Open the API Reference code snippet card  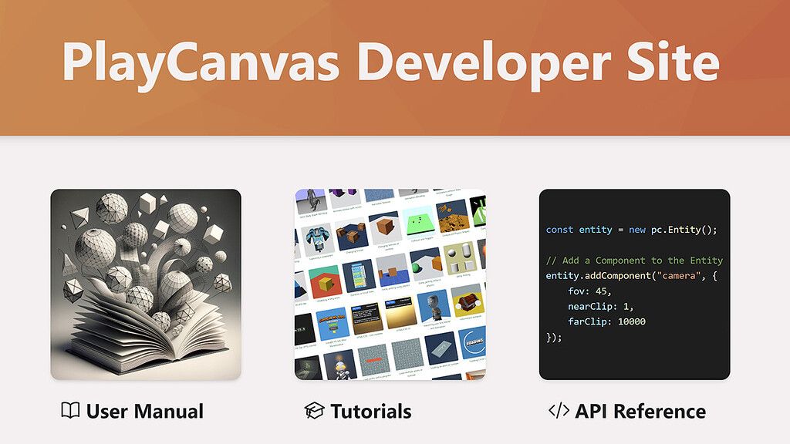coord(634,283)
